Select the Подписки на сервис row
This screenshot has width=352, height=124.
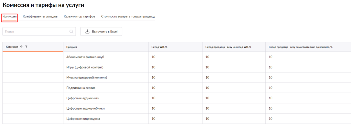[x=177, y=88]
